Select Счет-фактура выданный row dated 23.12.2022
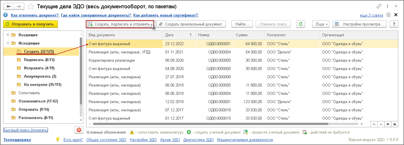 click(x=242, y=44)
